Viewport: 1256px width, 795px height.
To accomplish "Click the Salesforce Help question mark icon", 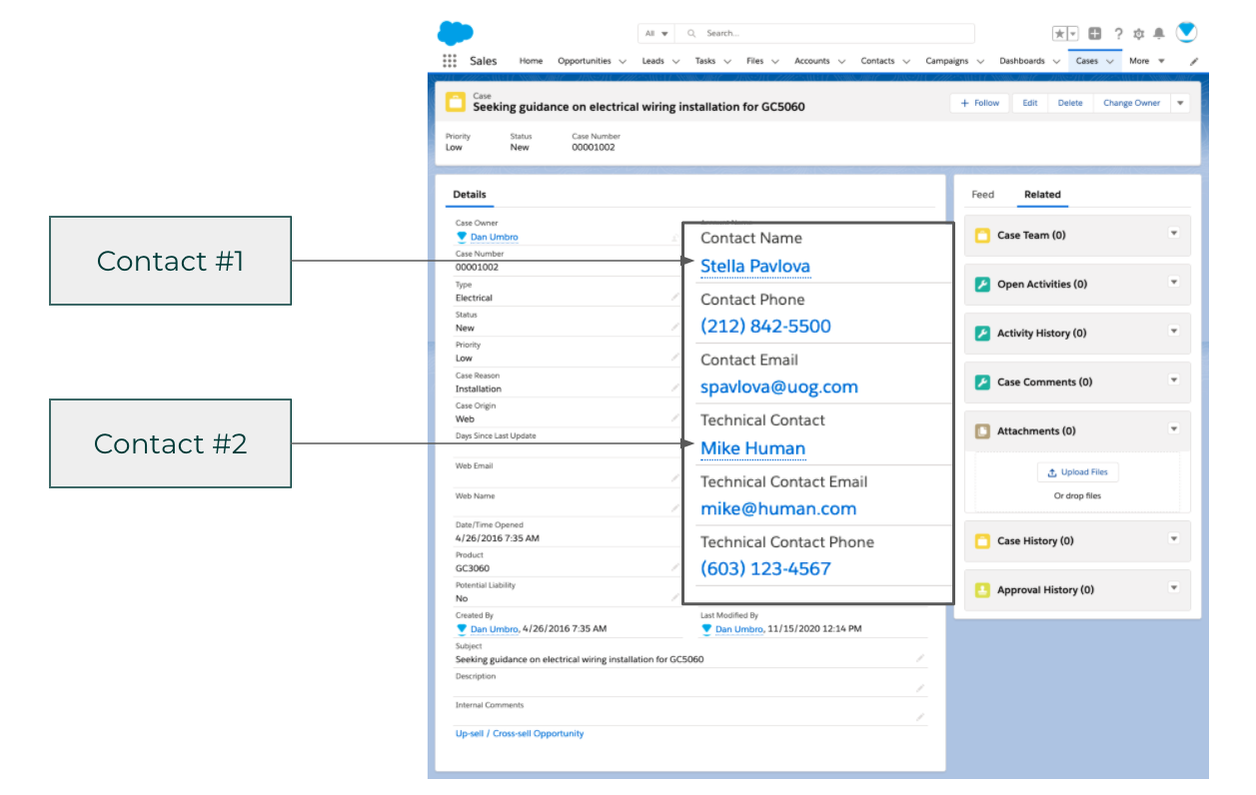I will click(x=1118, y=33).
